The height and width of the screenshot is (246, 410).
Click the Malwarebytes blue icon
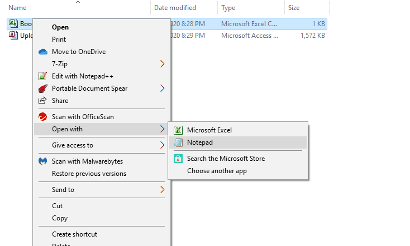(x=42, y=161)
